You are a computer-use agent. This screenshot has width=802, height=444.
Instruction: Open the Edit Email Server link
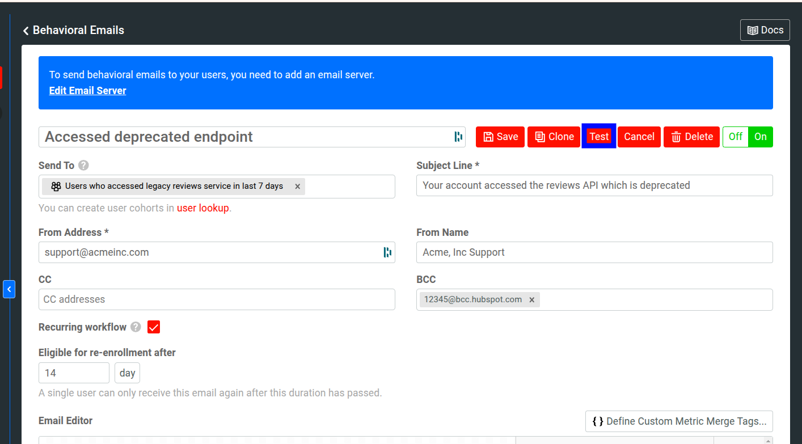pos(87,90)
